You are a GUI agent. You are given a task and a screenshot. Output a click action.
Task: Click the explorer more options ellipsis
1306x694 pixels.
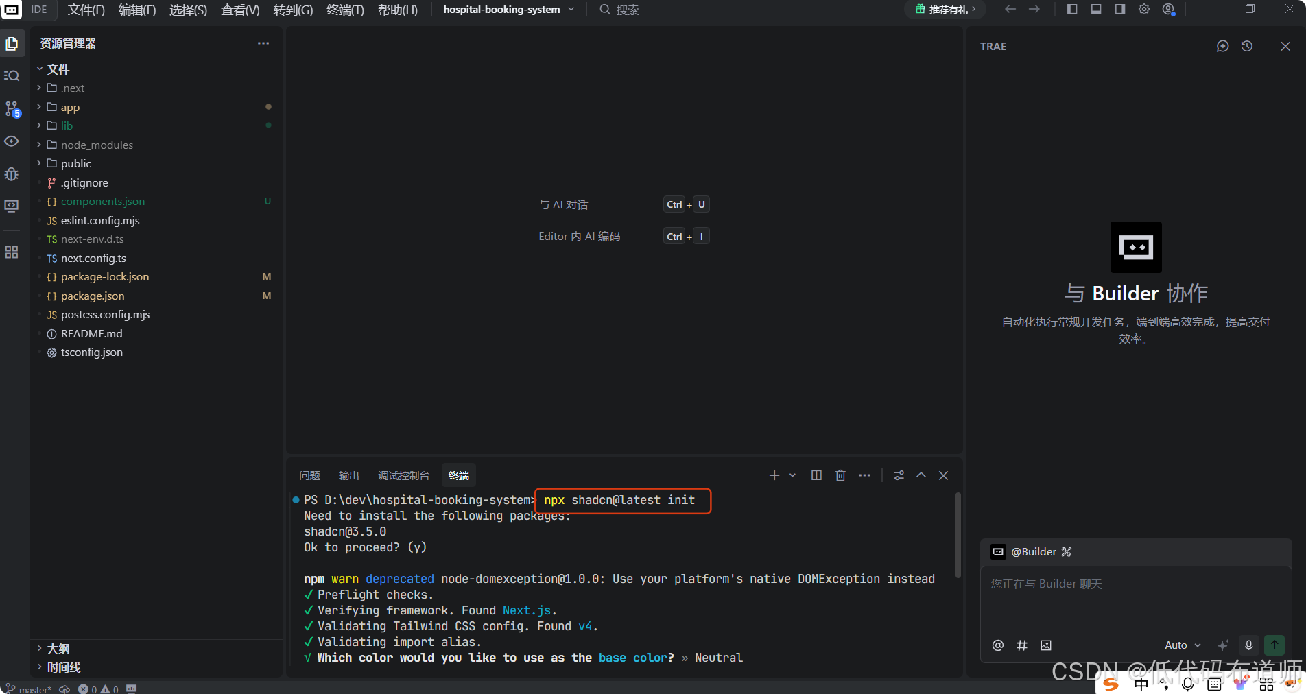click(263, 43)
